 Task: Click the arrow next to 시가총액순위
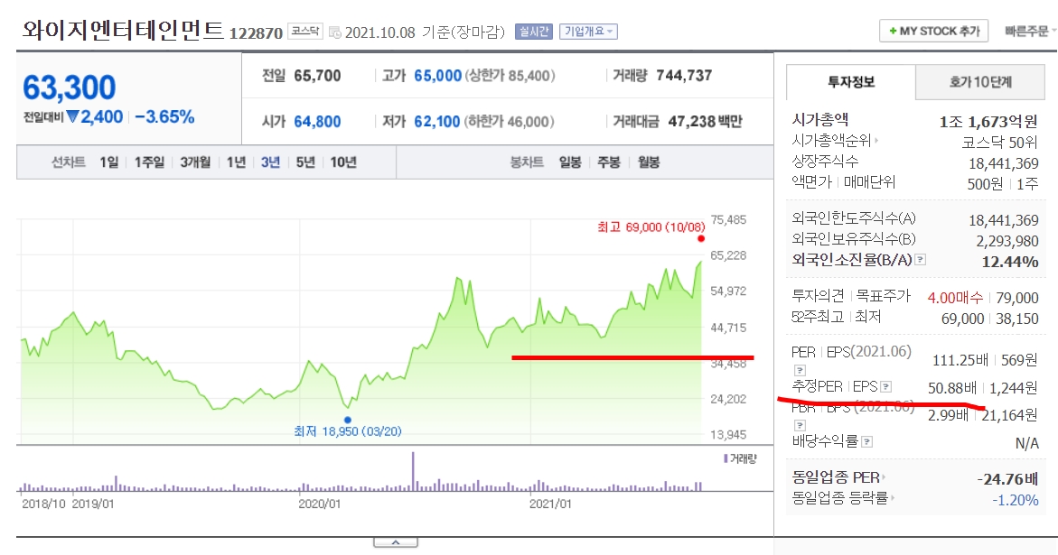876,142
